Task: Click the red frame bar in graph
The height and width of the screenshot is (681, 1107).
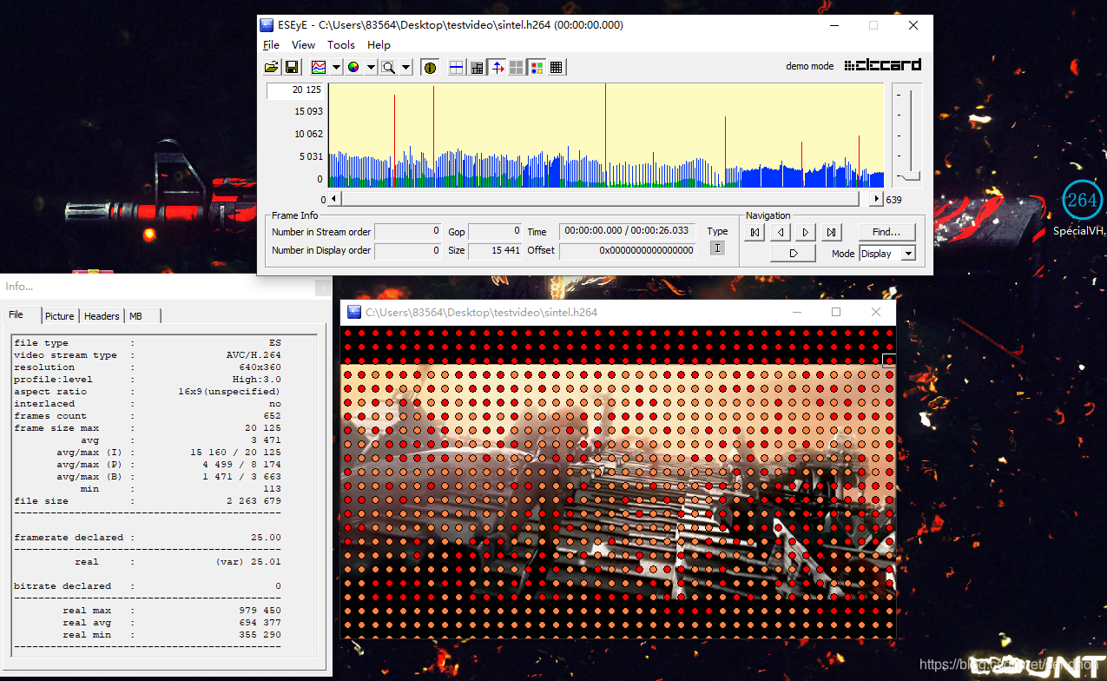Action: 394,140
